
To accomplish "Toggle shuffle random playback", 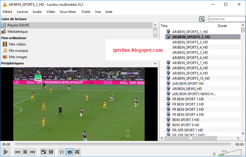I will pos(77,152).
